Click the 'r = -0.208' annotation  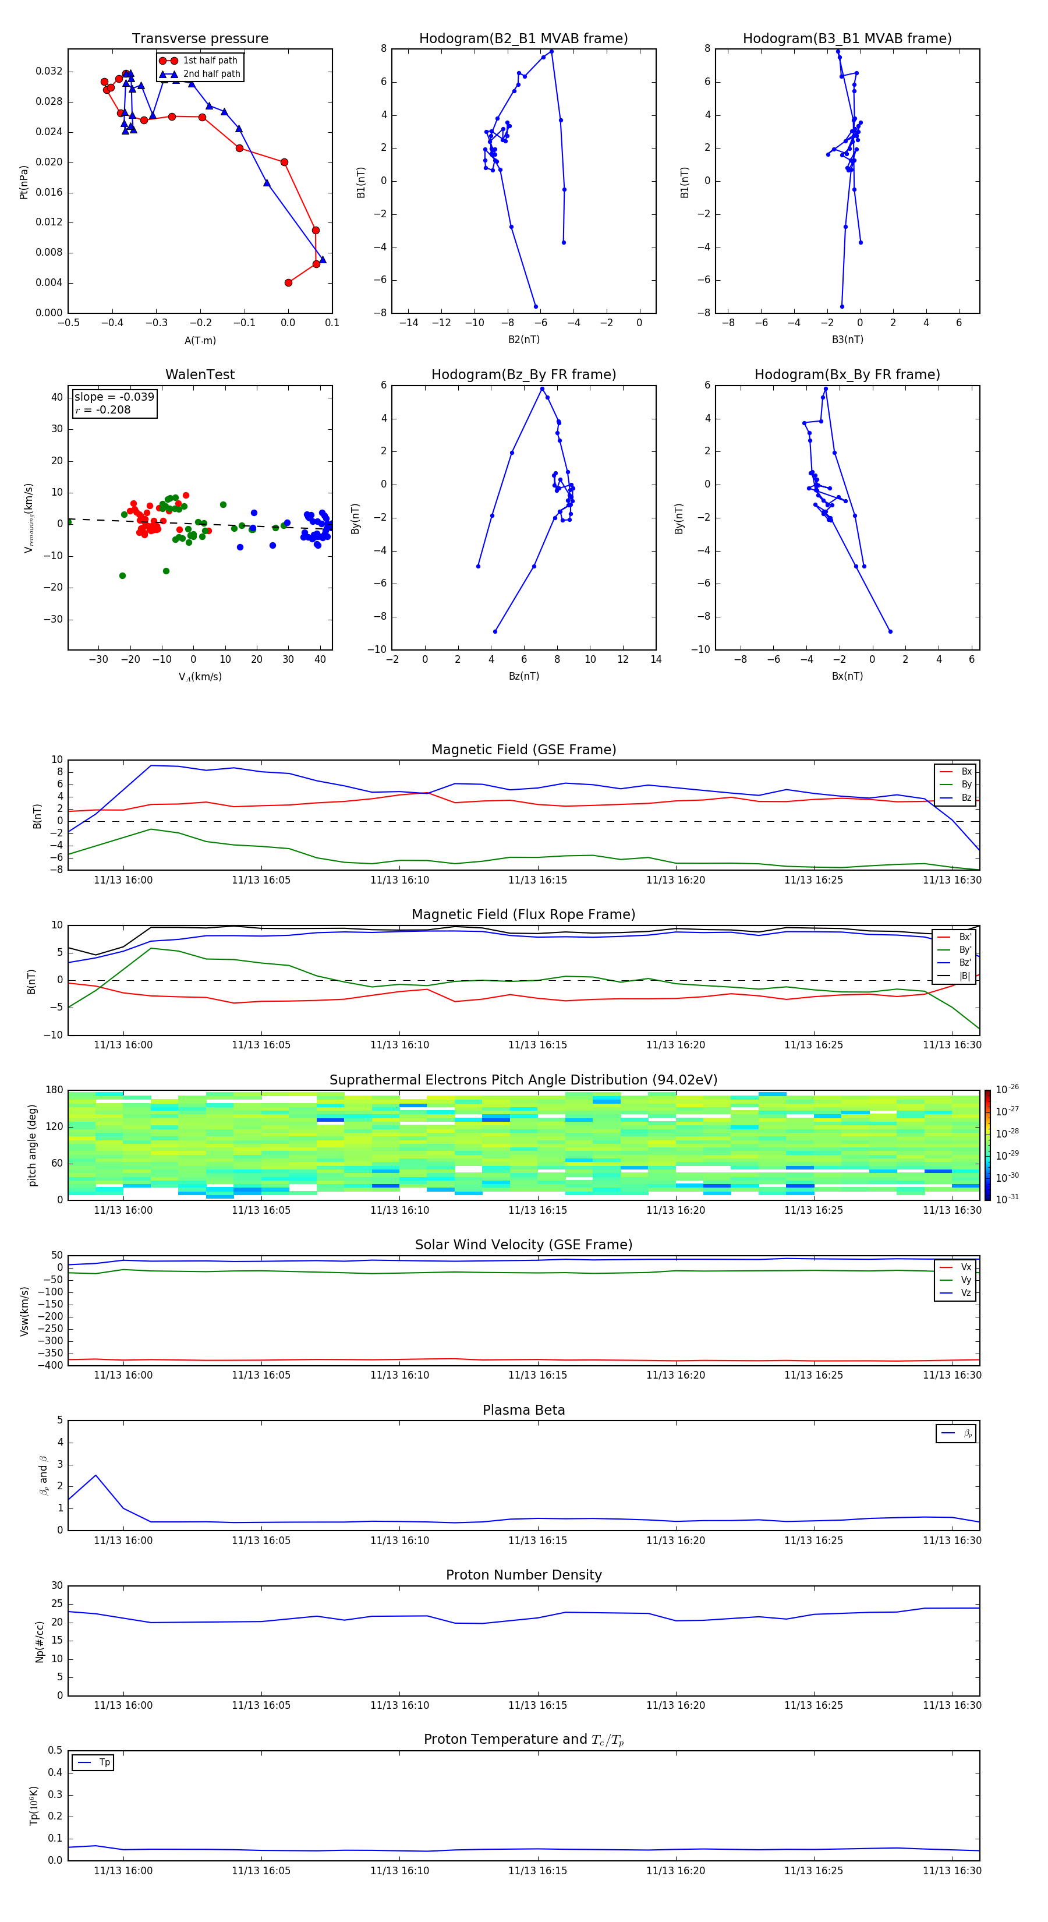point(103,409)
